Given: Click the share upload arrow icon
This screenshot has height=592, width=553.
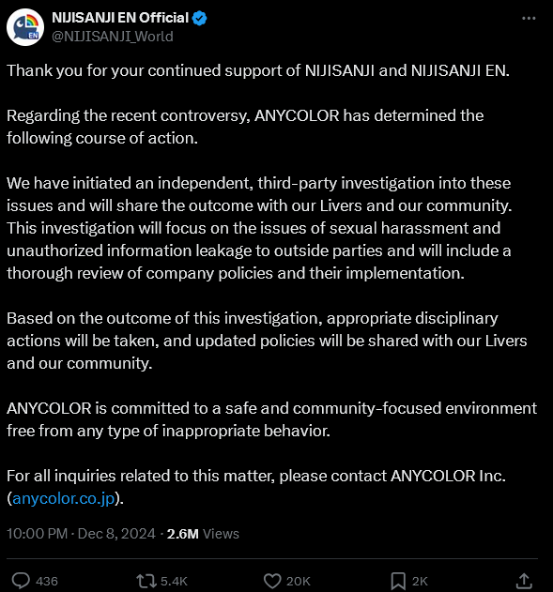Looking at the screenshot, I should (524, 581).
